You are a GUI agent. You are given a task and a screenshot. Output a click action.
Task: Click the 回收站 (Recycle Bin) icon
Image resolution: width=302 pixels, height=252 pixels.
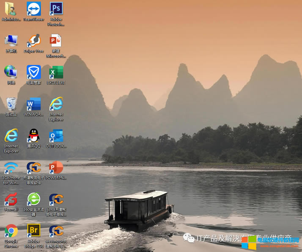point(11,104)
